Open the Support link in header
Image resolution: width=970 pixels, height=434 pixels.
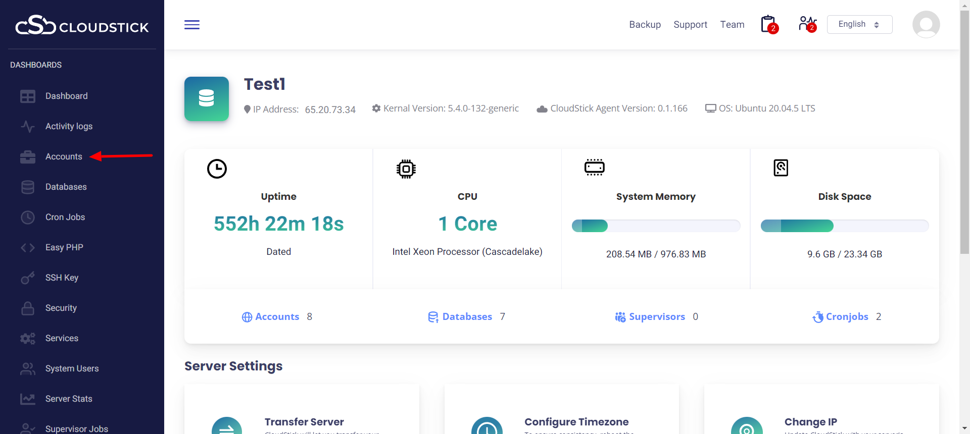[690, 25]
